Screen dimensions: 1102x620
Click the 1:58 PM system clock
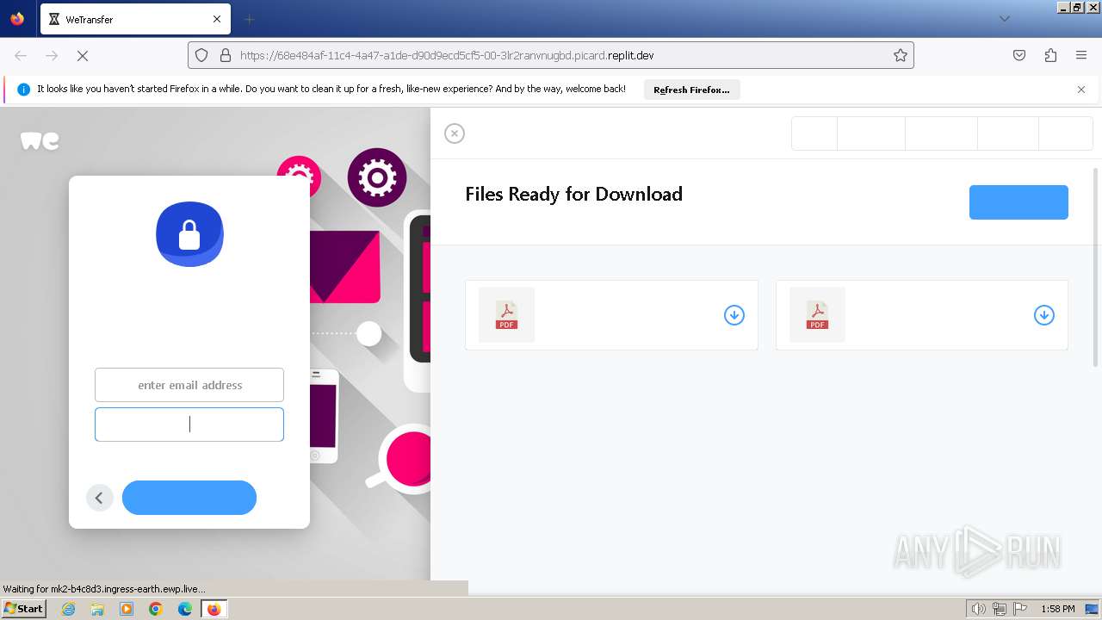(1057, 609)
